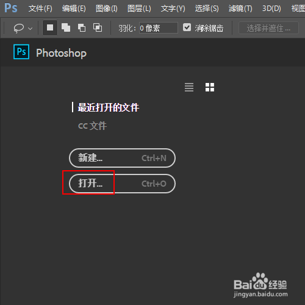Click the 选择并遮住 button
305x305 pixels.
268,28
